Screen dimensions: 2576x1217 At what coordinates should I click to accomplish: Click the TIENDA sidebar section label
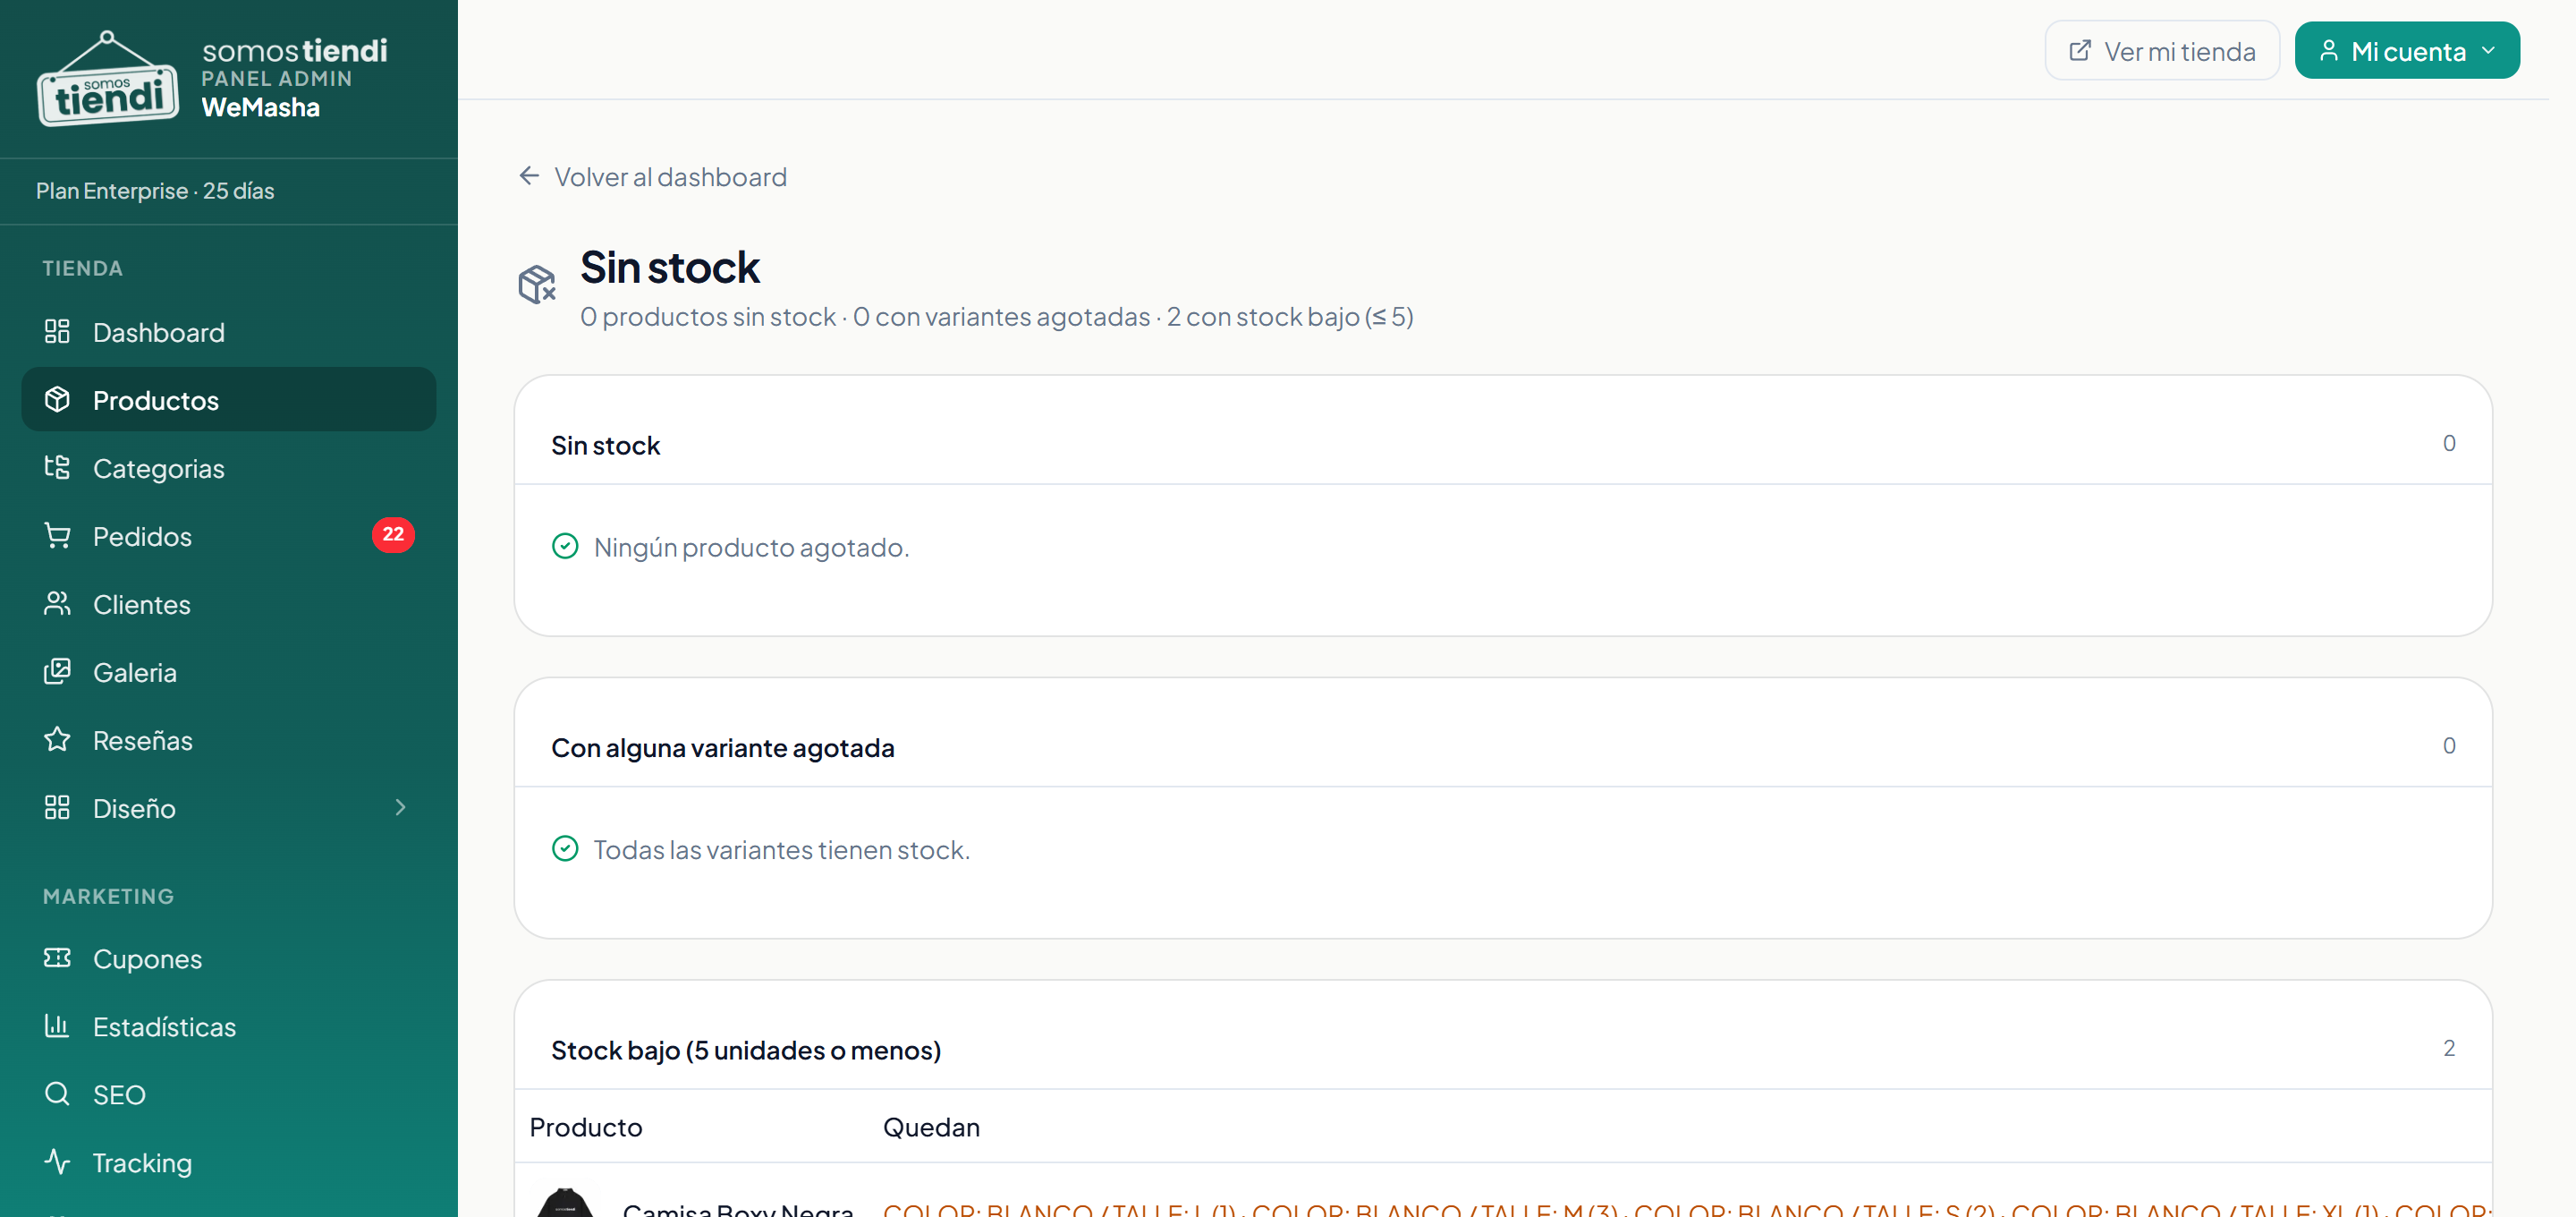coord(83,268)
